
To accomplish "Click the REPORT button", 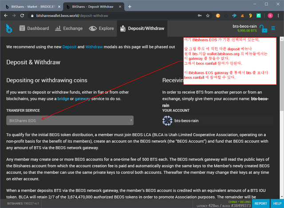I will pos(260,204).
